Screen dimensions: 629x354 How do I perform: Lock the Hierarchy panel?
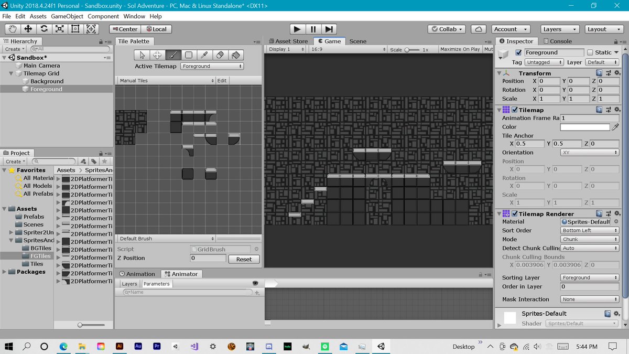coord(101,41)
